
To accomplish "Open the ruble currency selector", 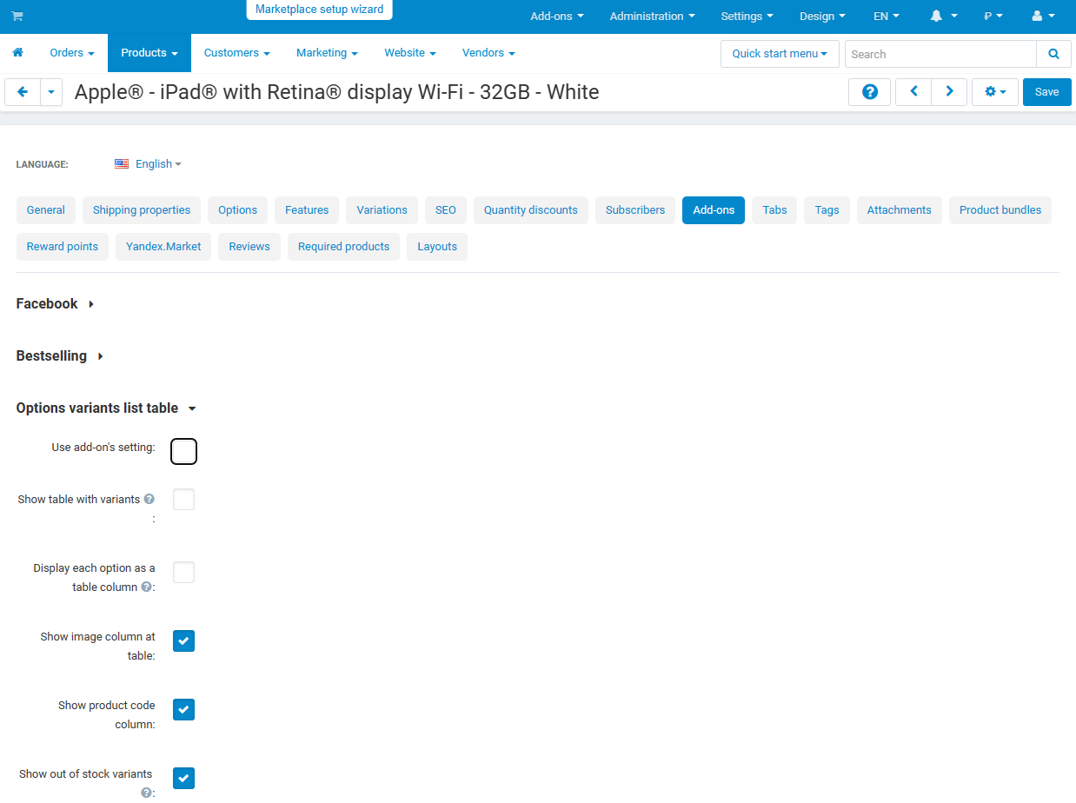I will pyautogui.click(x=993, y=17).
